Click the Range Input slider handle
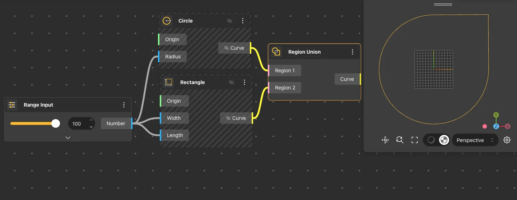This screenshot has height=200, width=517. coord(56,123)
